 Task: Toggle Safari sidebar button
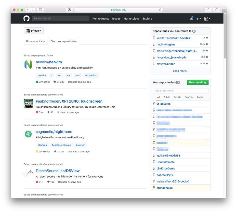coord(41,10)
